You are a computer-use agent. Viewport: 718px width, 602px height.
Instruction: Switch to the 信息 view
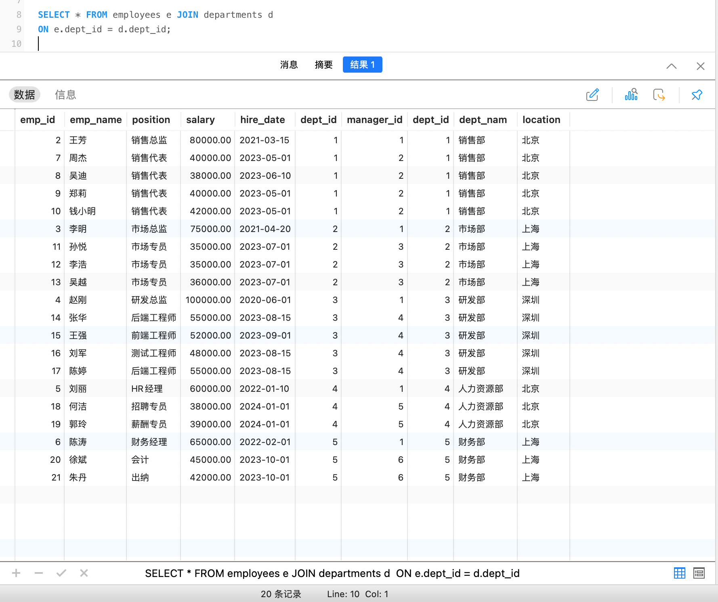[x=65, y=94]
